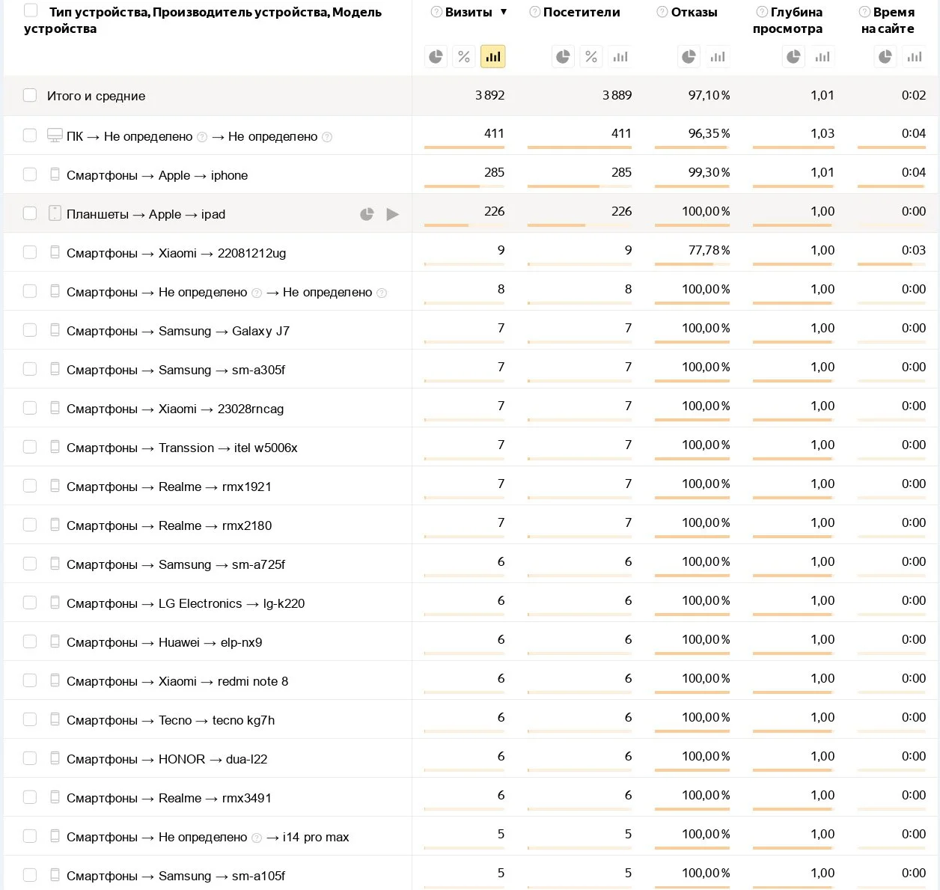The height and width of the screenshot is (890, 940).
Task: Click bar chart icon under Отказы column
Action: click(718, 57)
